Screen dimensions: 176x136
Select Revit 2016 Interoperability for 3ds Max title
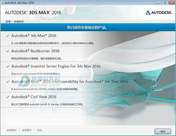[69, 81]
